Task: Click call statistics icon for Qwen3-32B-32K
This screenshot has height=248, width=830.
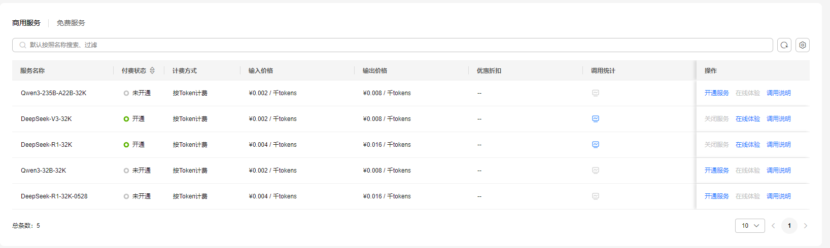Action: tap(596, 171)
